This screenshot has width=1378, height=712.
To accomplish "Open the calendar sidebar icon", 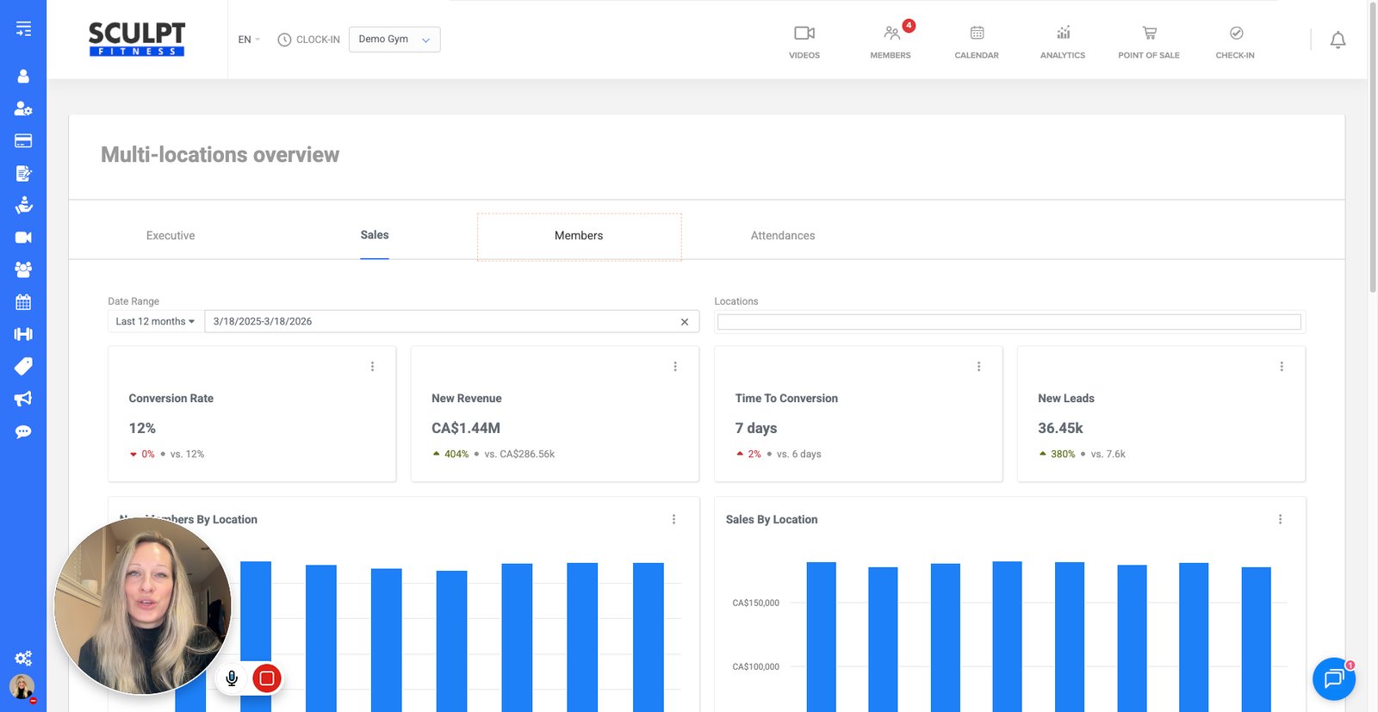I will point(23,302).
